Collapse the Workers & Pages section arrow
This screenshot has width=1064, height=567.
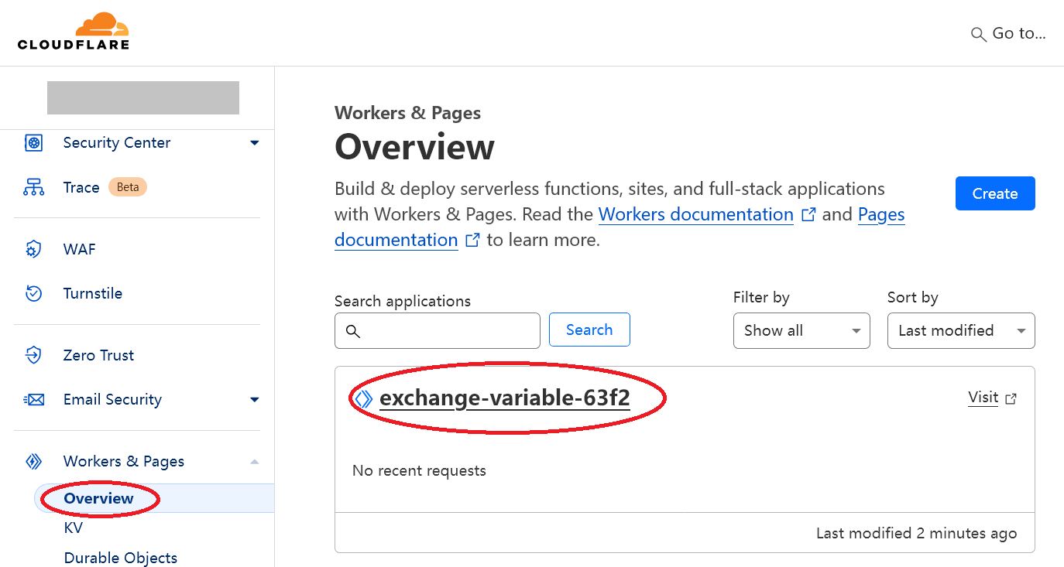coord(255,462)
